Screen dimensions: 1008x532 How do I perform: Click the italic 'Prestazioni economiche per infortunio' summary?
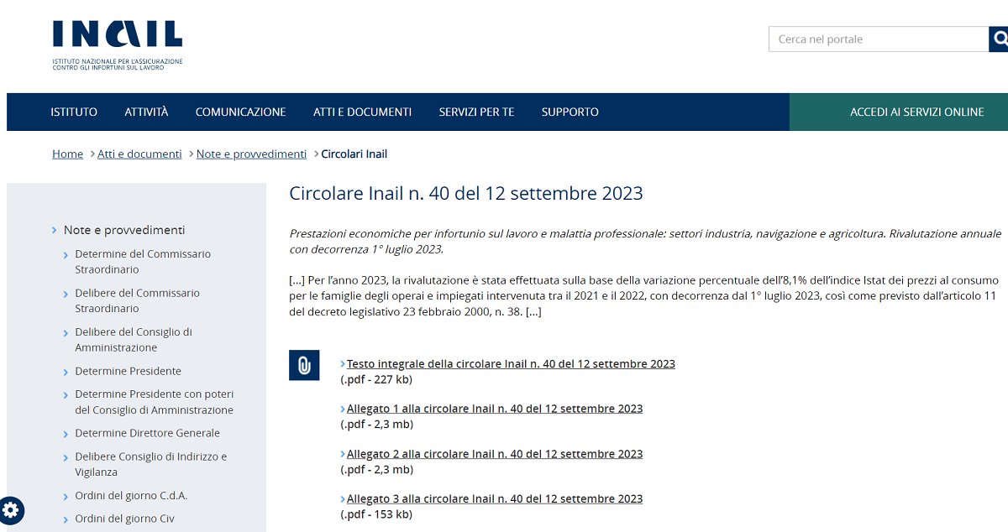point(645,242)
